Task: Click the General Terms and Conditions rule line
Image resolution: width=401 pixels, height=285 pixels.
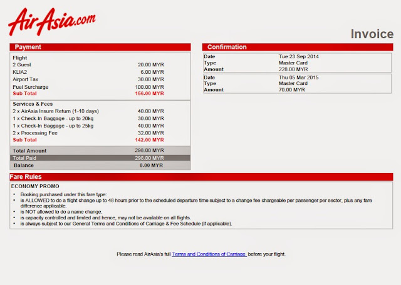Action: (x=127, y=224)
